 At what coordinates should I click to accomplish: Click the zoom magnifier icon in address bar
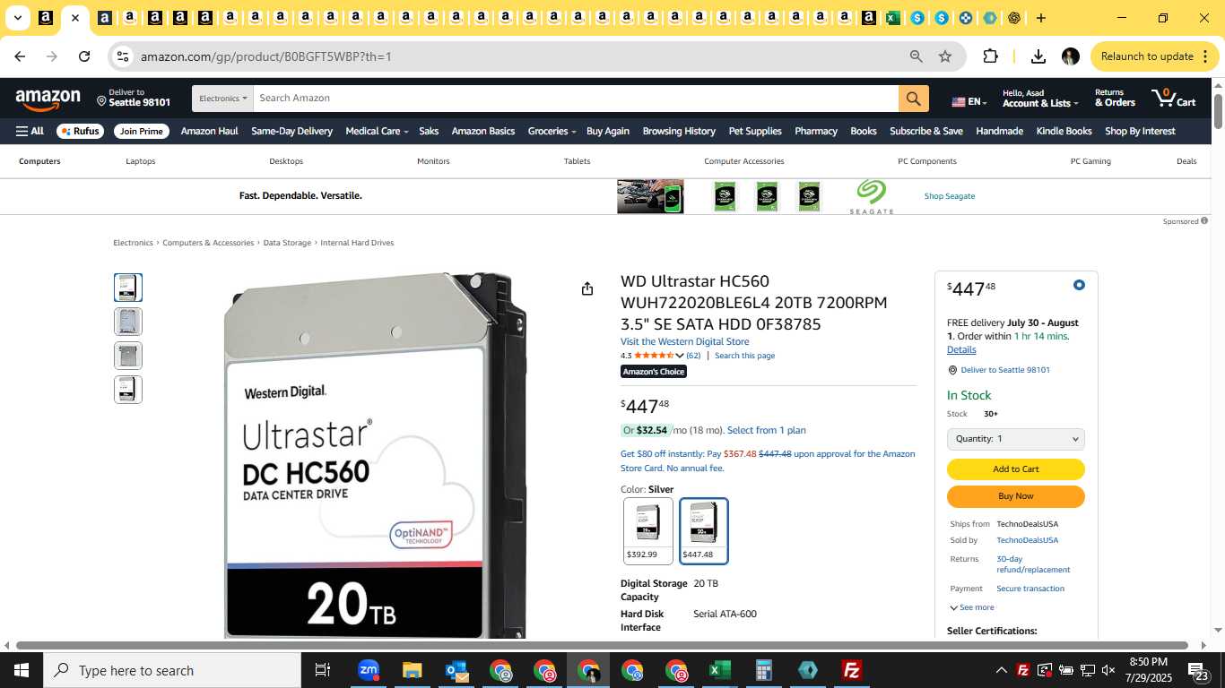pos(917,56)
